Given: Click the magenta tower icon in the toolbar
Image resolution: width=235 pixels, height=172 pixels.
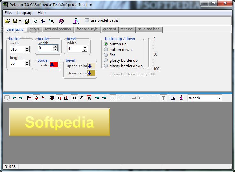Looking at the screenshot, I should pyautogui.click(x=76, y=21).
